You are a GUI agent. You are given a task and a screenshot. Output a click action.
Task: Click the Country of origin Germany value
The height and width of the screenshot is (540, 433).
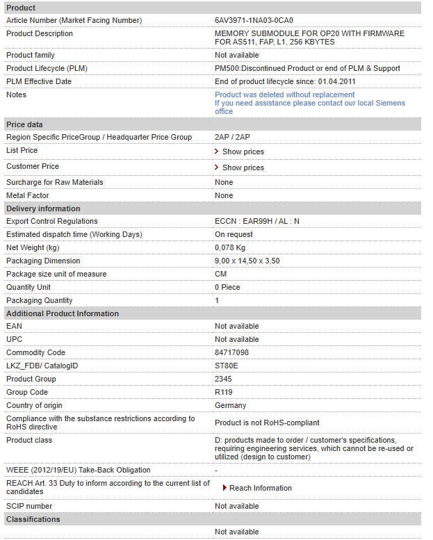[x=230, y=405]
